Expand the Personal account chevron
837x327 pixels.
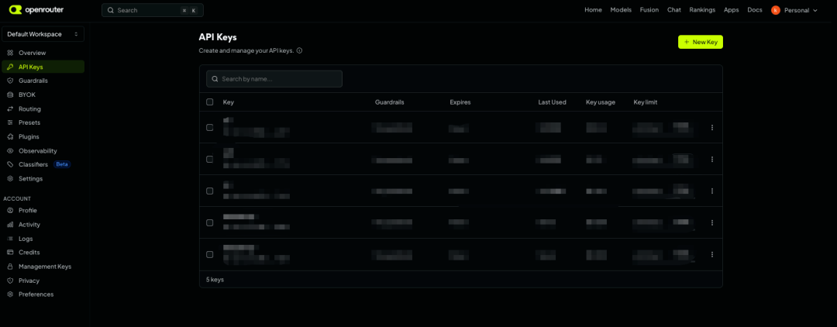click(x=815, y=11)
